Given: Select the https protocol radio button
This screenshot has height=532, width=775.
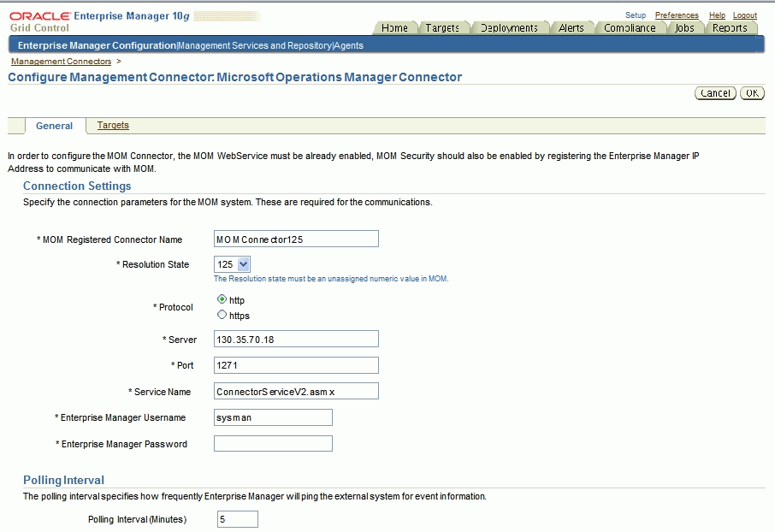Looking at the screenshot, I should pyautogui.click(x=222, y=315).
